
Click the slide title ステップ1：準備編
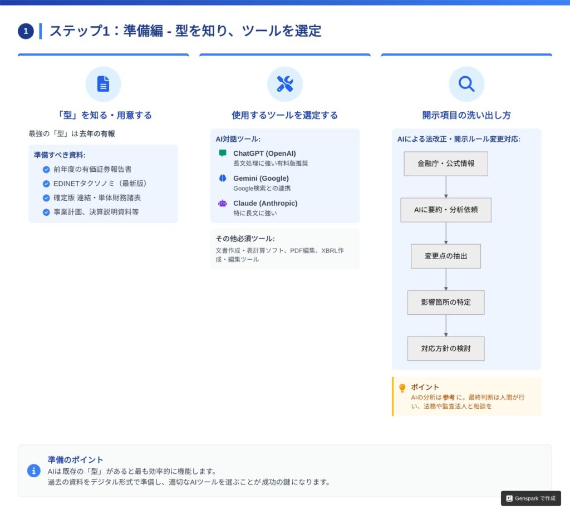point(185,31)
